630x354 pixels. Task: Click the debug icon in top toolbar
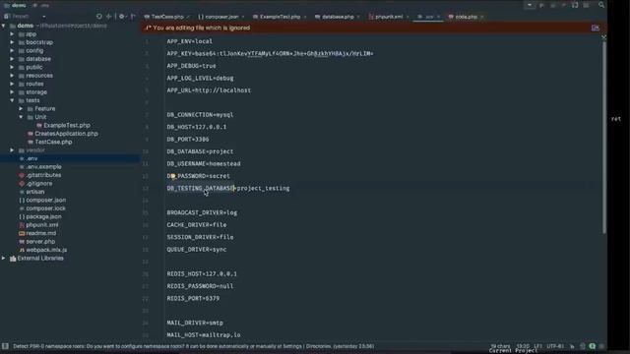coord(553,5)
